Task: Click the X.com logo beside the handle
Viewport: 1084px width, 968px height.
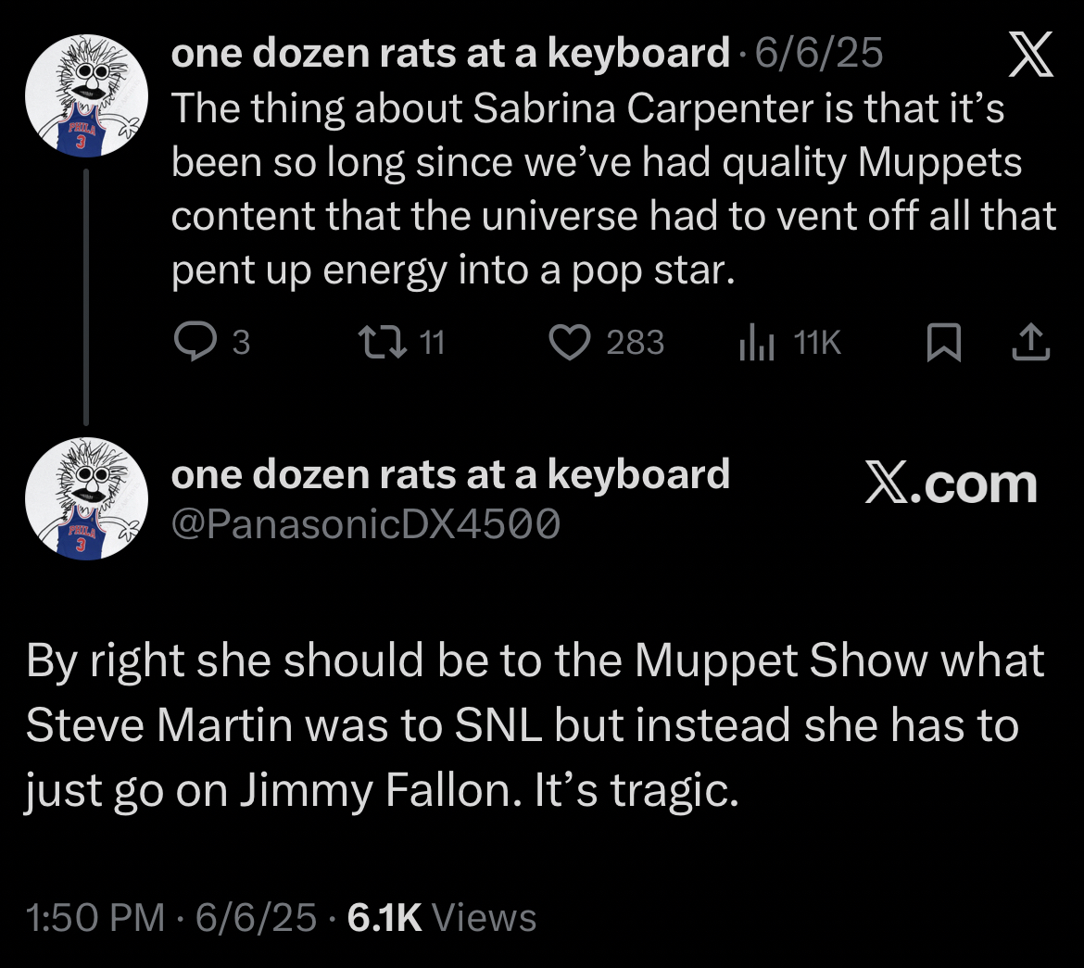Action: tap(951, 484)
